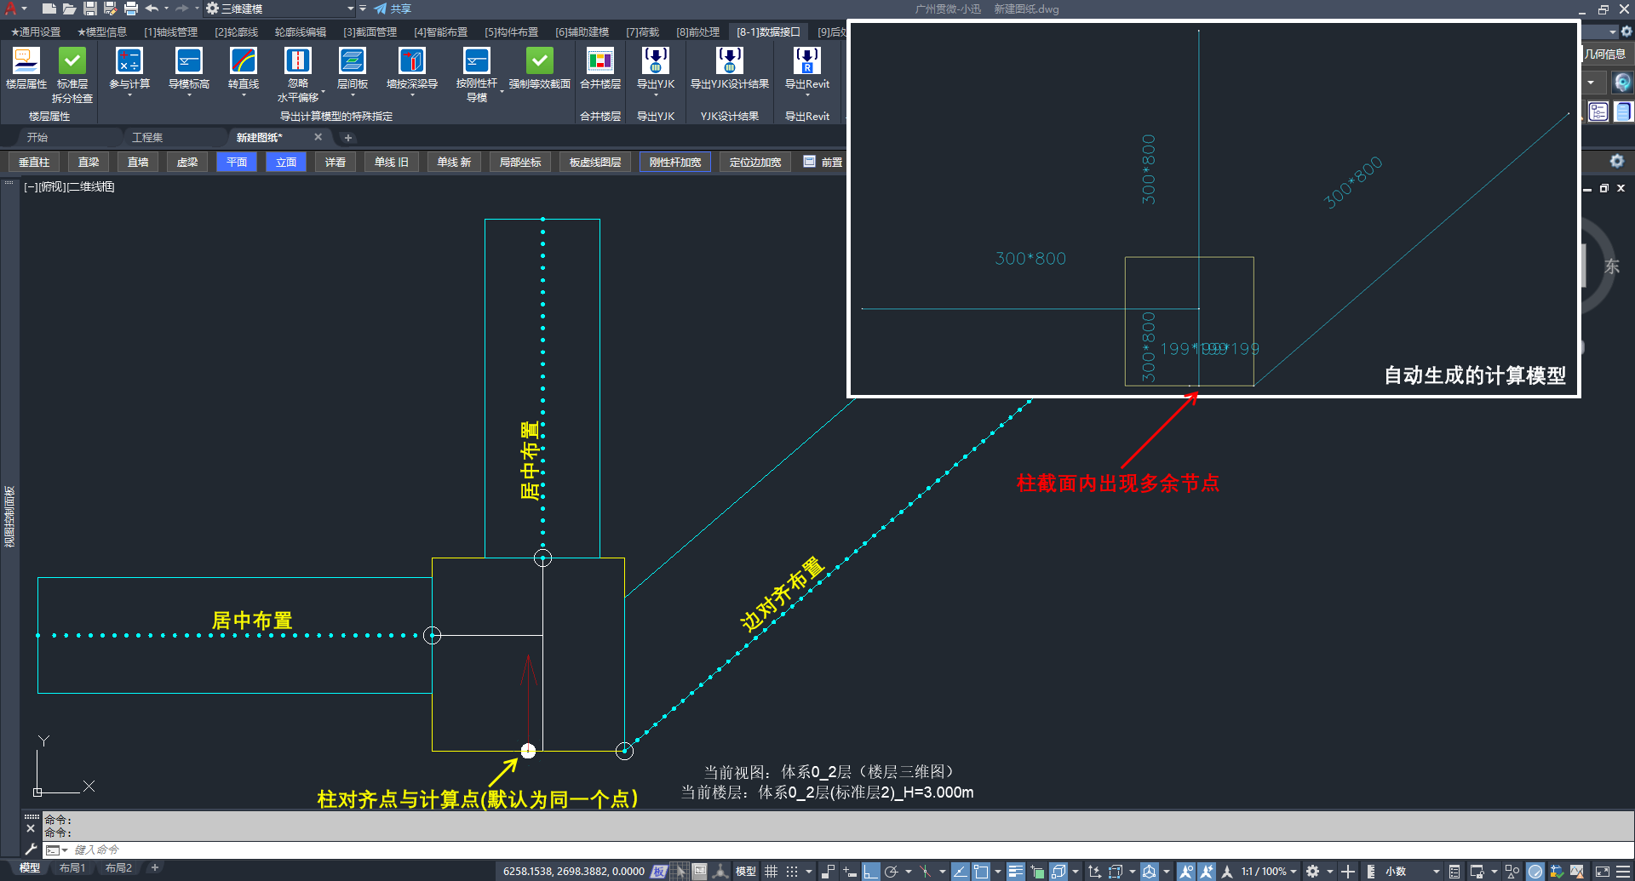Click the 强制等效截面 green check icon
The height and width of the screenshot is (881, 1635).
tap(539, 61)
